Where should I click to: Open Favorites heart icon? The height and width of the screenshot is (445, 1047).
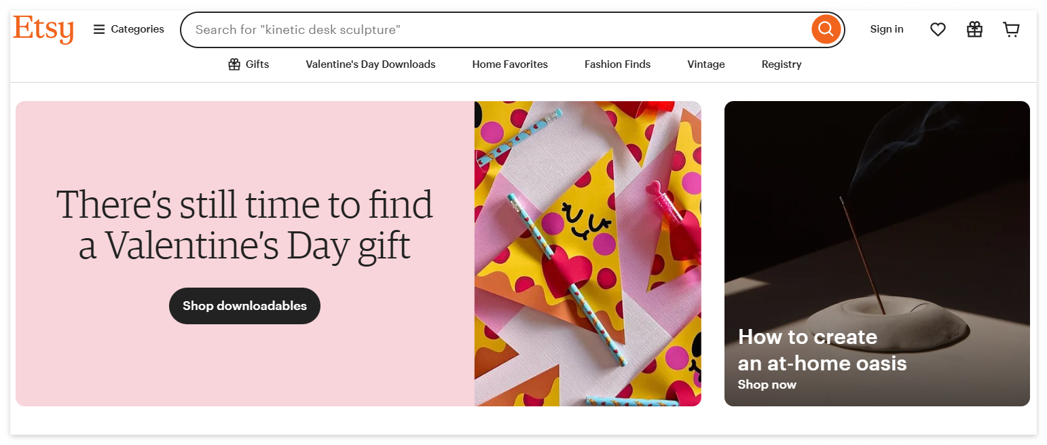tap(938, 29)
